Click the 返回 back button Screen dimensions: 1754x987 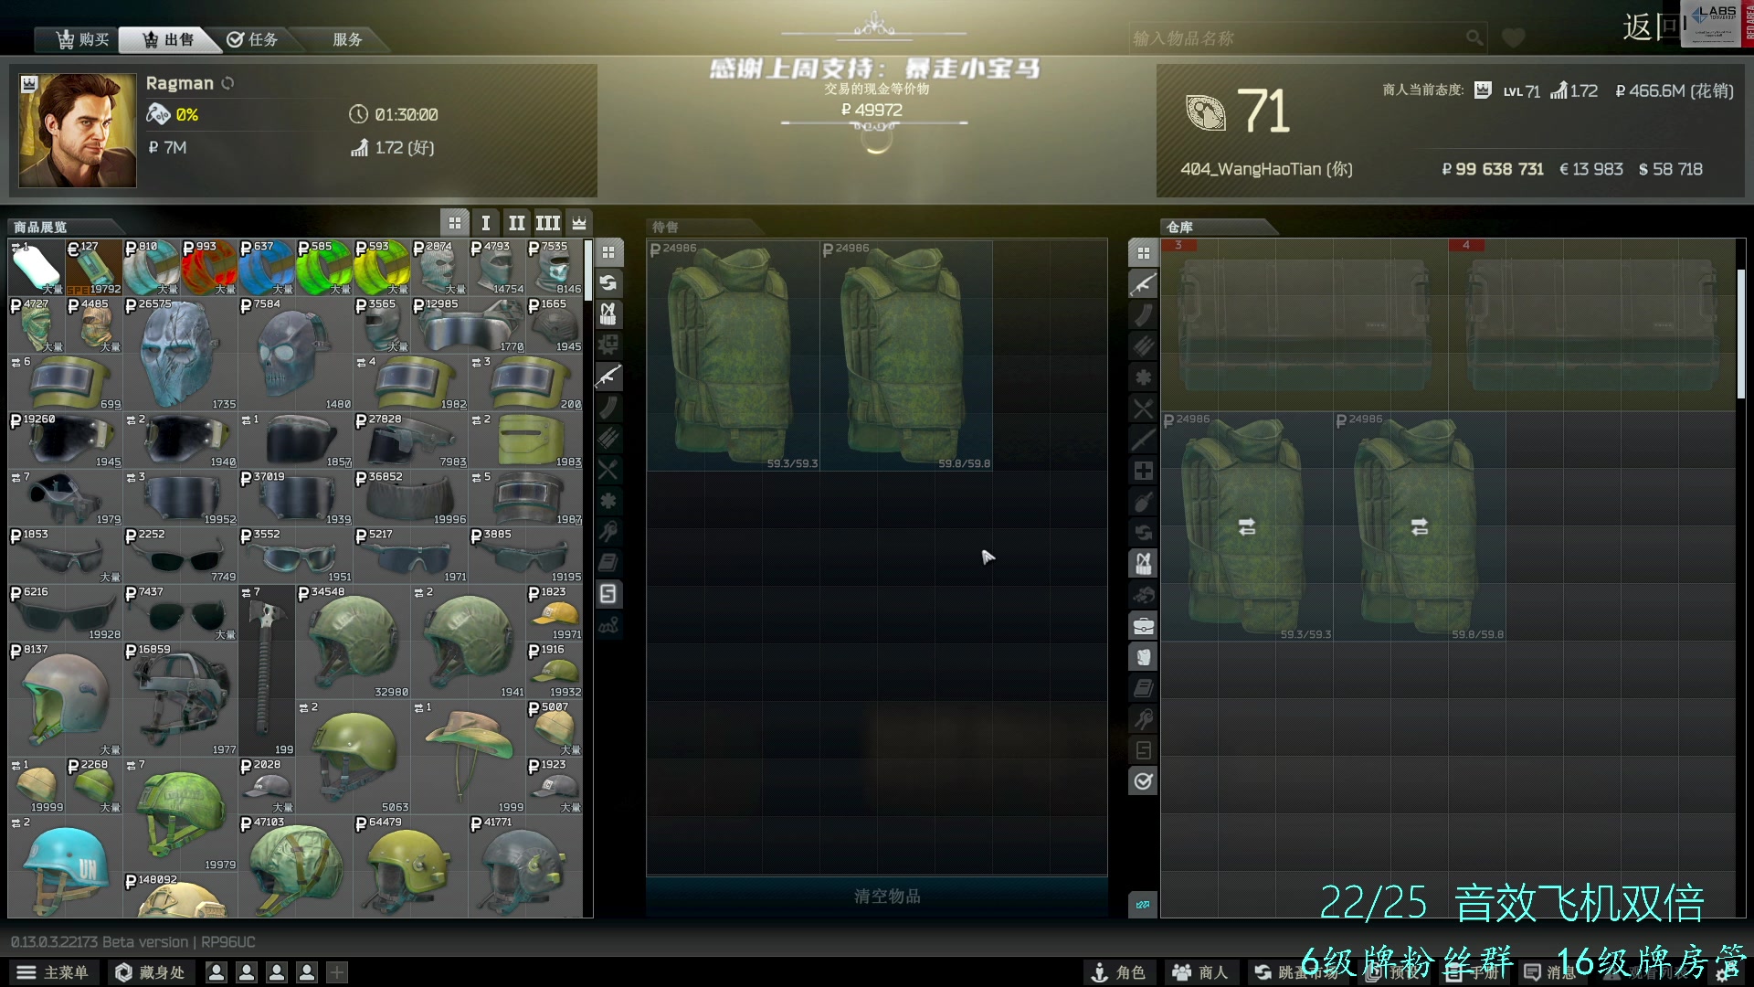pos(1652,27)
